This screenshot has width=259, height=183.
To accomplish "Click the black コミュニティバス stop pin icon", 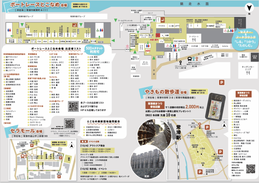I will coord(180,62).
